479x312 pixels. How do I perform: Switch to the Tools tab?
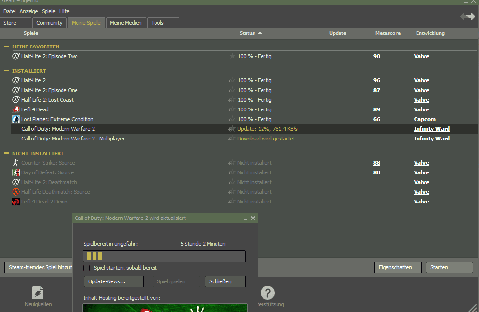163,23
